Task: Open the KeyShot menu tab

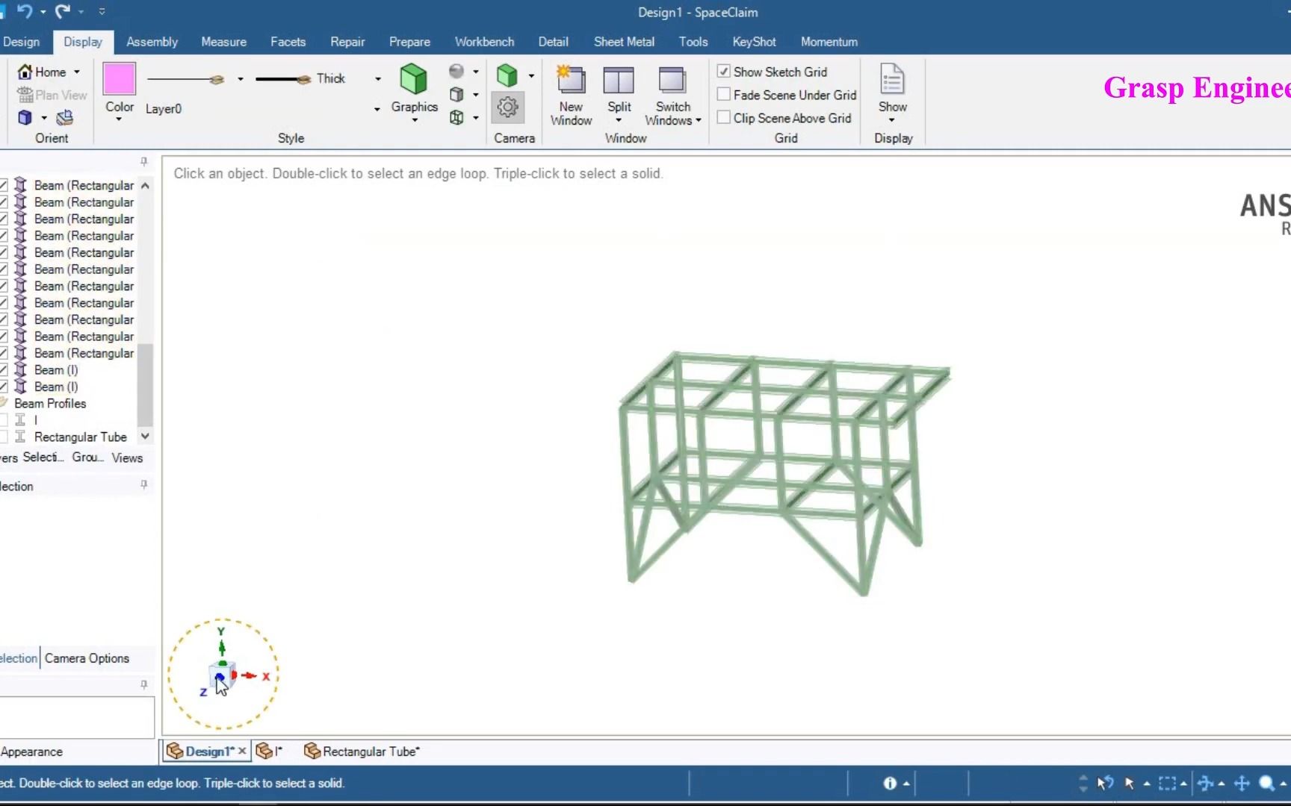Action: [753, 42]
